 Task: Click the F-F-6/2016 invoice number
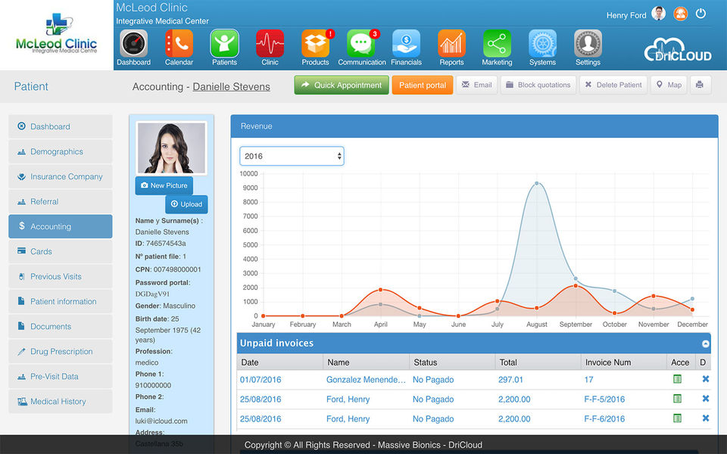coord(604,418)
